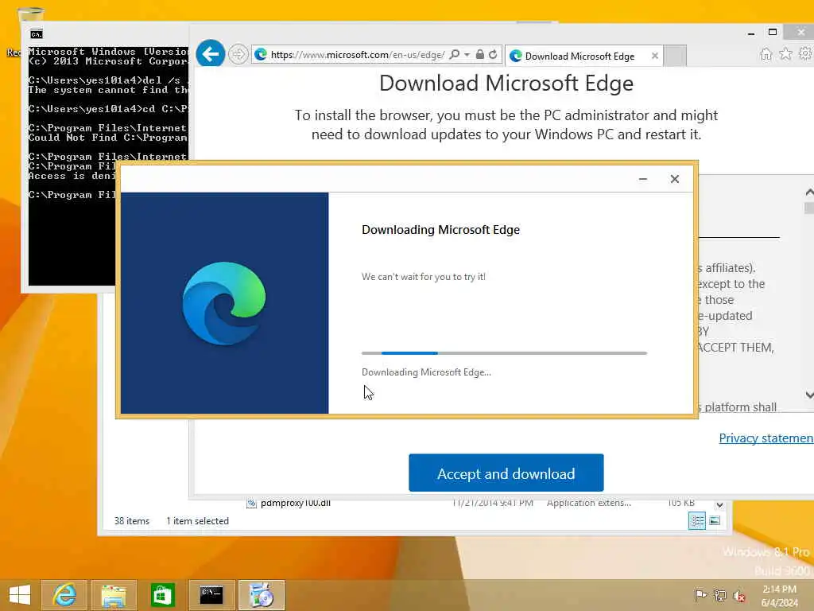Switch File Explorer to details view
The height and width of the screenshot is (611, 814).
coord(696,520)
